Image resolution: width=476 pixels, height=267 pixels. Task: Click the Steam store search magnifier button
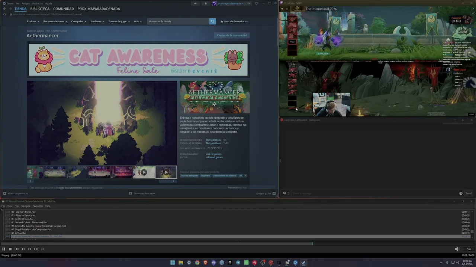pyautogui.click(x=212, y=21)
